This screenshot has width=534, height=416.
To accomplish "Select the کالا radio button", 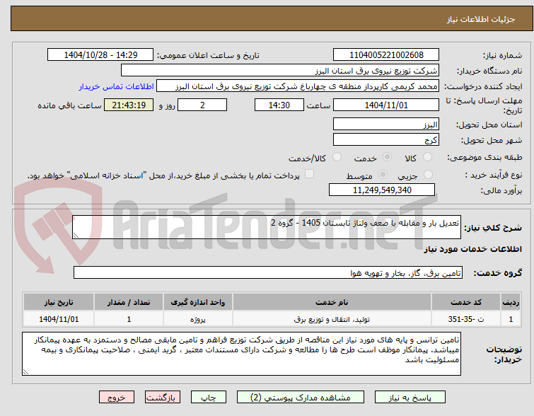I will click(x=427, y=157).
